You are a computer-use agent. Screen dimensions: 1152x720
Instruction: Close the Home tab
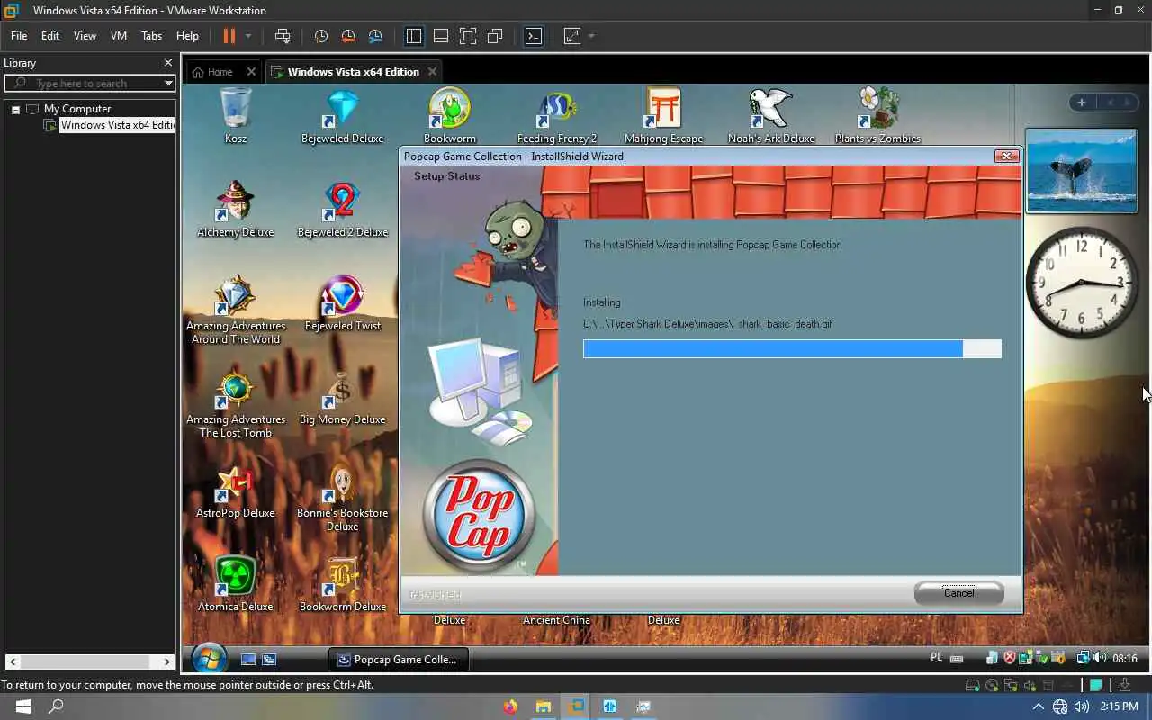(x=251, y=72)
